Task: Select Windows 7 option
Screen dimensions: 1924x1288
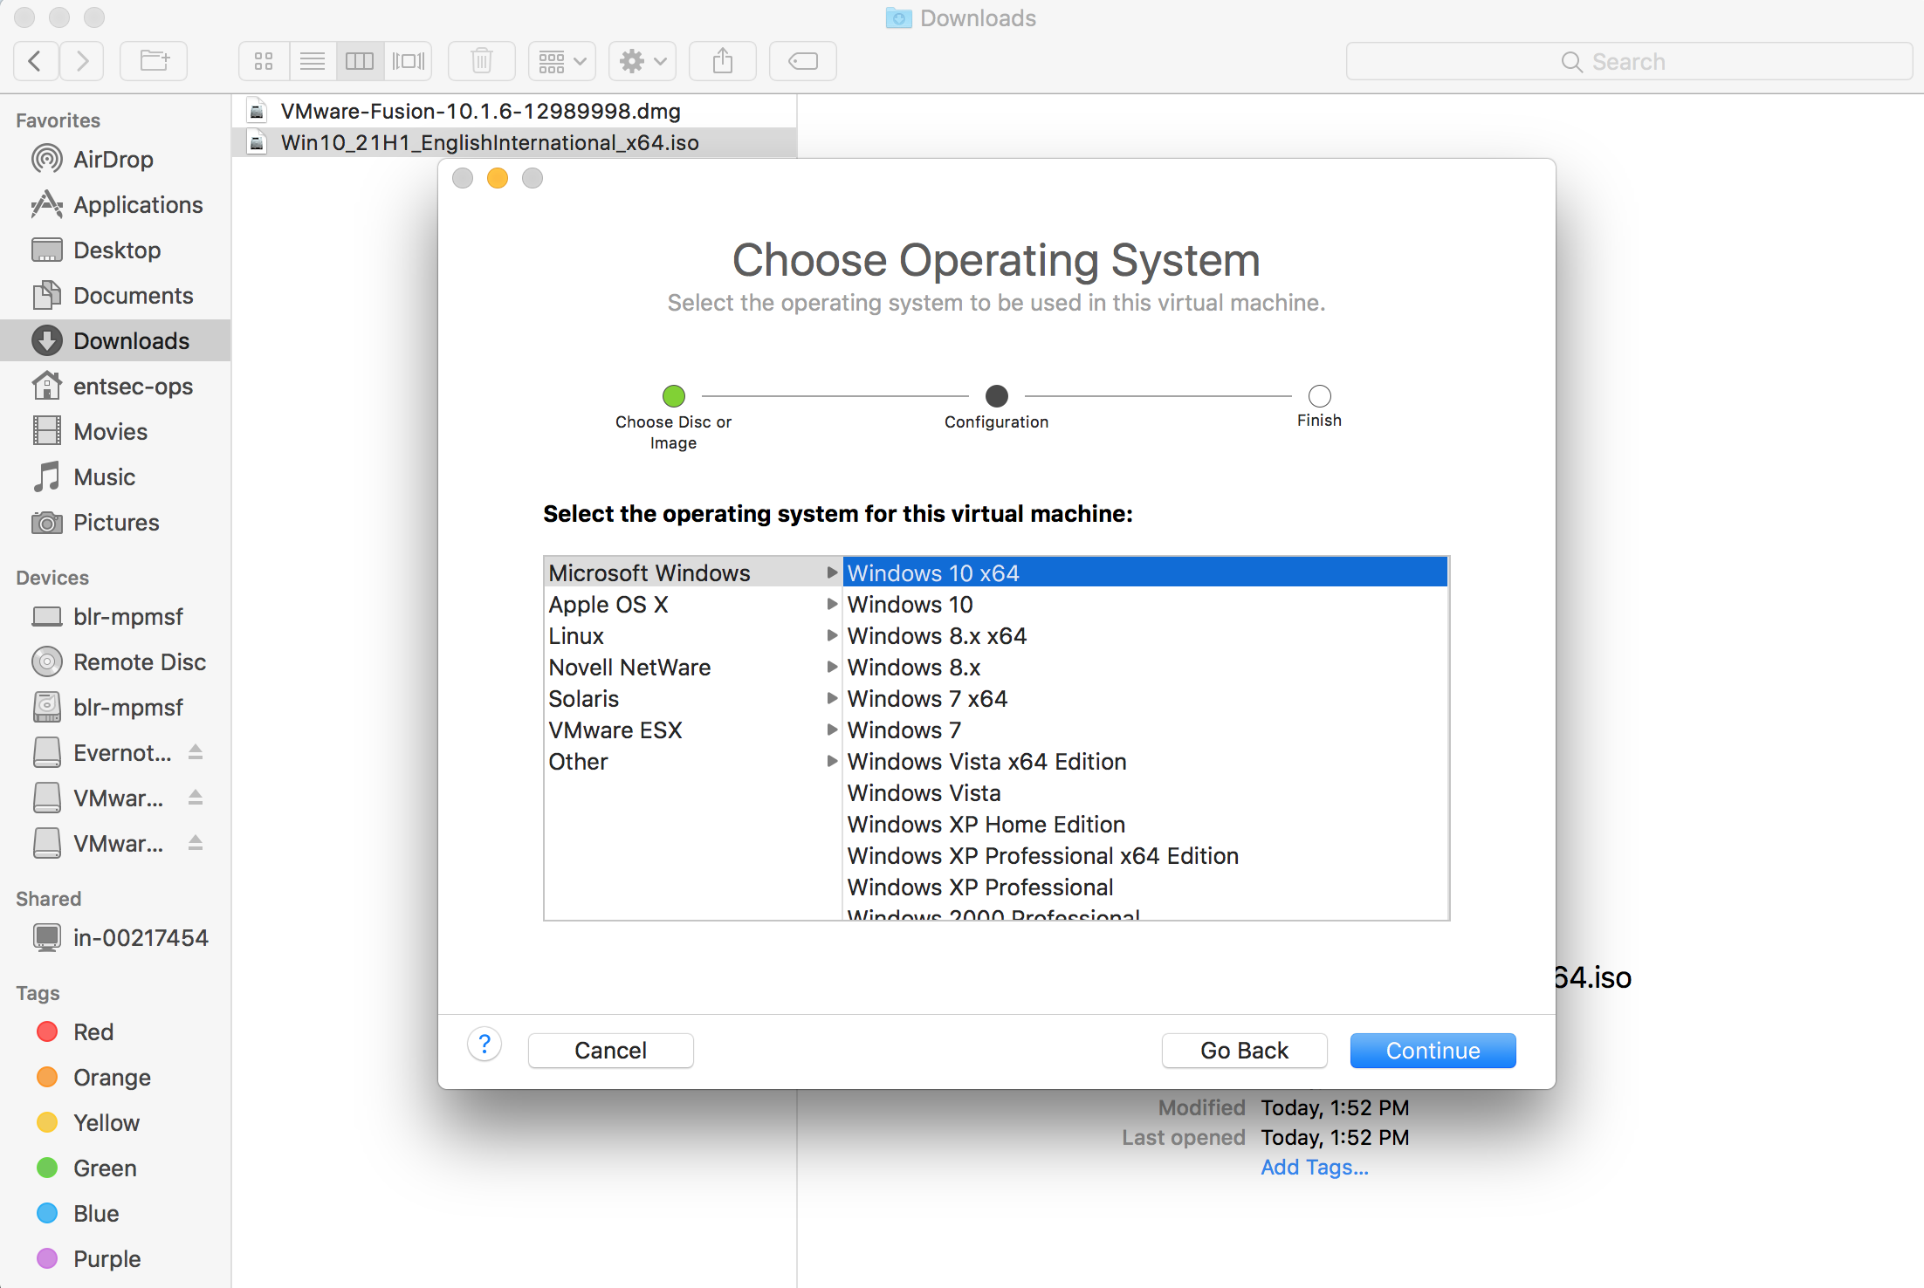Action: pyautogui.click(x=1145, y=730)
